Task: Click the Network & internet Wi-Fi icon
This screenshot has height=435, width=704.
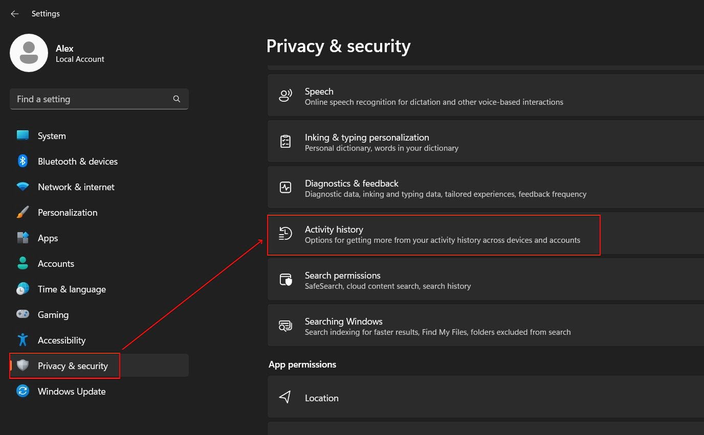Action: [x=23, y=187]
